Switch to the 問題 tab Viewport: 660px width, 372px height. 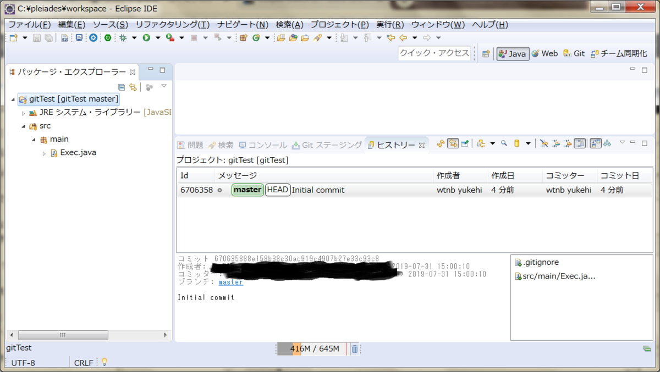point(190,145)
